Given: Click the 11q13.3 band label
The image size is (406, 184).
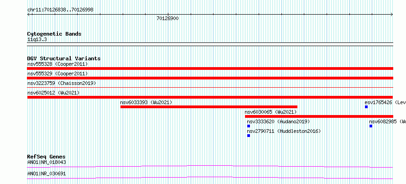Looking at the screenshot, I should [37, 40].
